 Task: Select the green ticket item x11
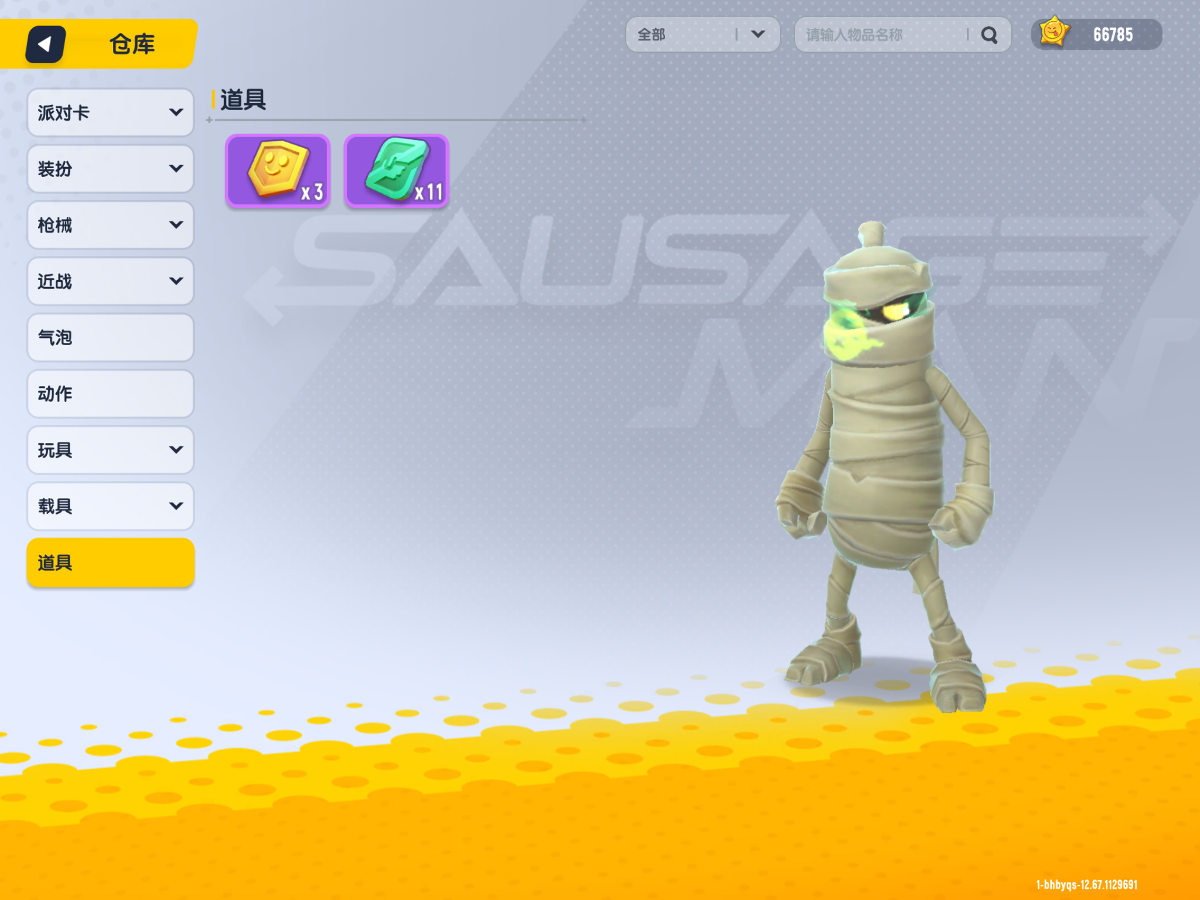[397, 171]
